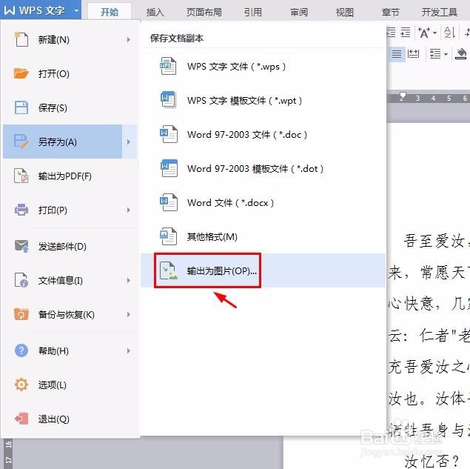
Task: Click dropdown arrow beside WPS 文字 button
Action: pyautogui.click(x=76, y=10)
